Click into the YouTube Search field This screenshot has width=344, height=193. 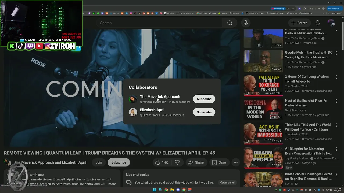point(160,23)
